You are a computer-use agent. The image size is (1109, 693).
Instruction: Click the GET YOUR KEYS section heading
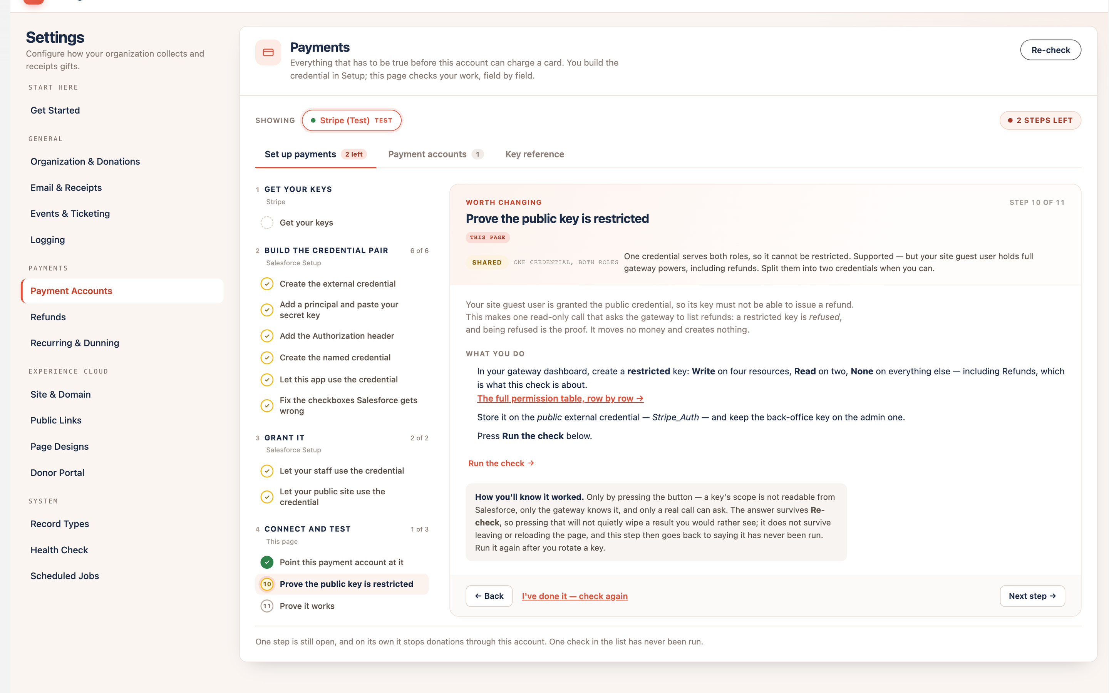[298, 189]
